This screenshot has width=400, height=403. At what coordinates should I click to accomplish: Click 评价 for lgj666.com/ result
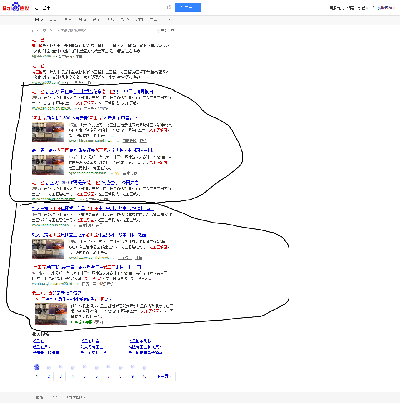click(x=79, y=57)
